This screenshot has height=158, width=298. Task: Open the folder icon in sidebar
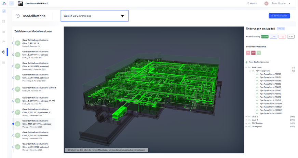click(x=4, y=62)
